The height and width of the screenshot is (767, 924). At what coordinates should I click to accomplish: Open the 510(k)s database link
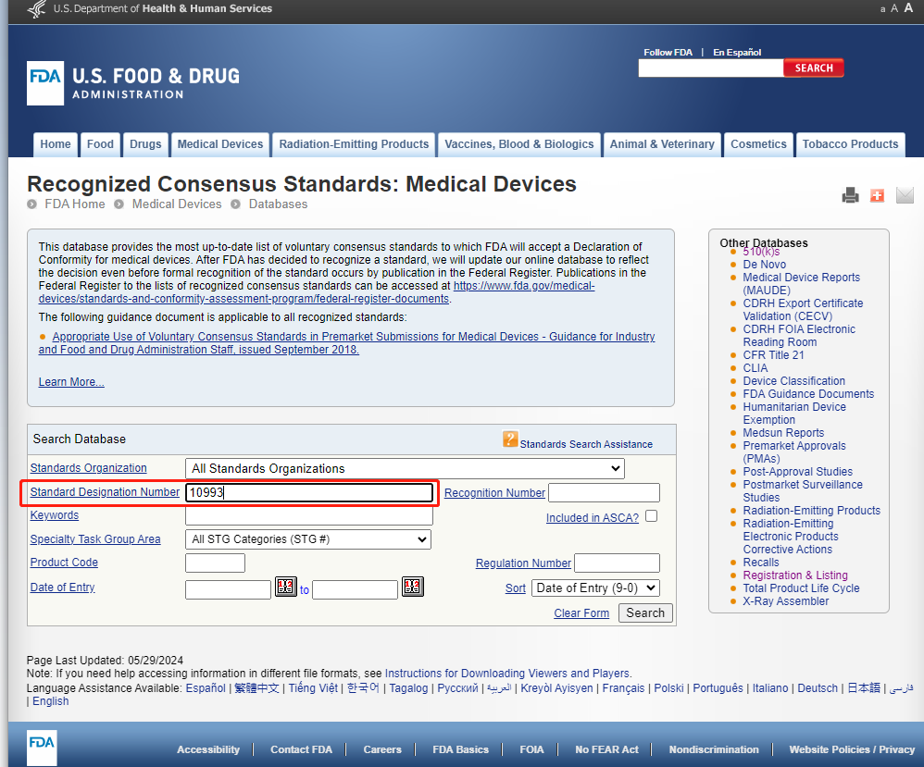coord(761,253)
